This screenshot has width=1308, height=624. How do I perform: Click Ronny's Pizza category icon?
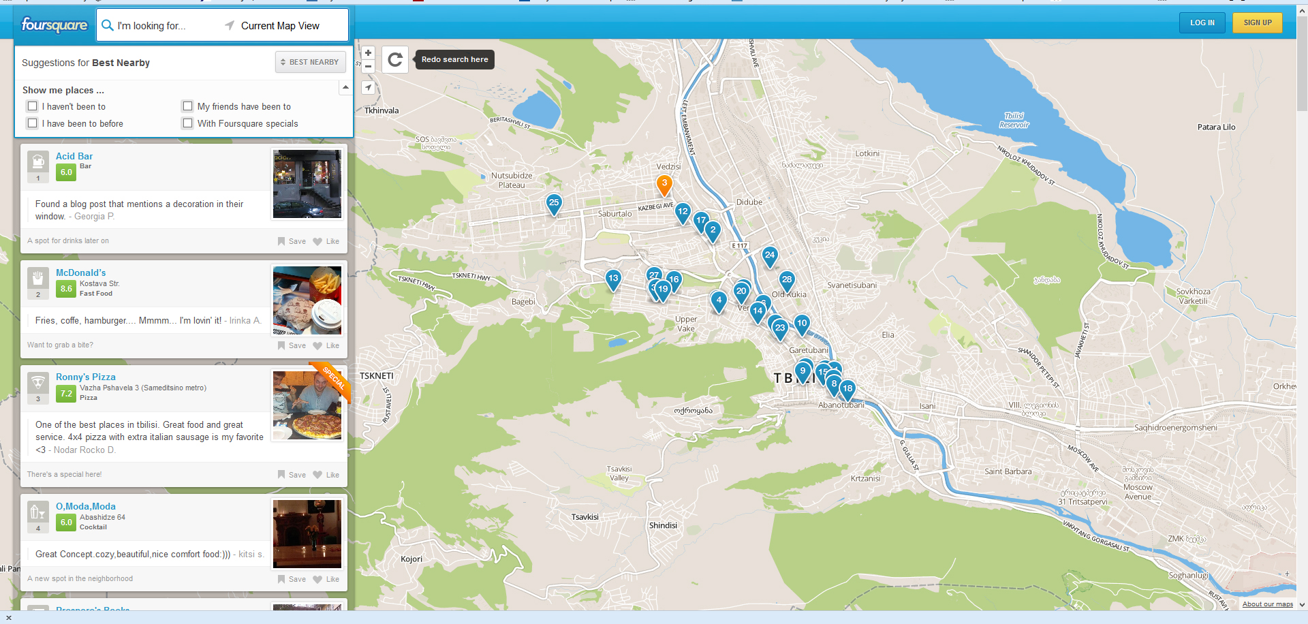tap(38, 382)
